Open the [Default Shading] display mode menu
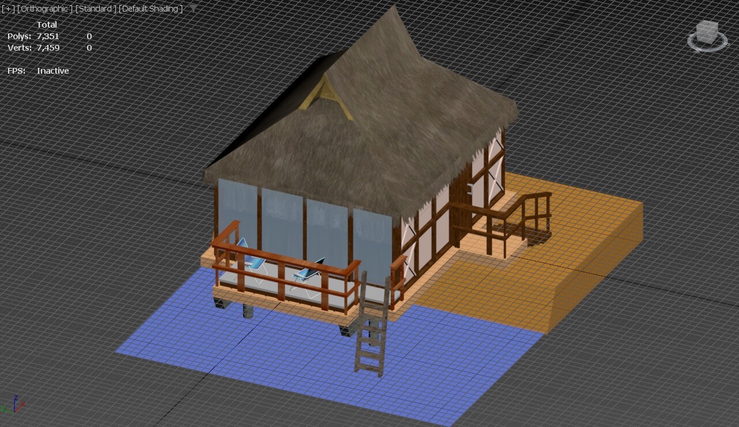Viewport: 739px width, 427px height. pos(151,9)
